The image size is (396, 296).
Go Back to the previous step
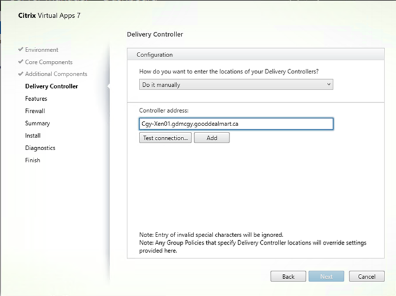288,276
